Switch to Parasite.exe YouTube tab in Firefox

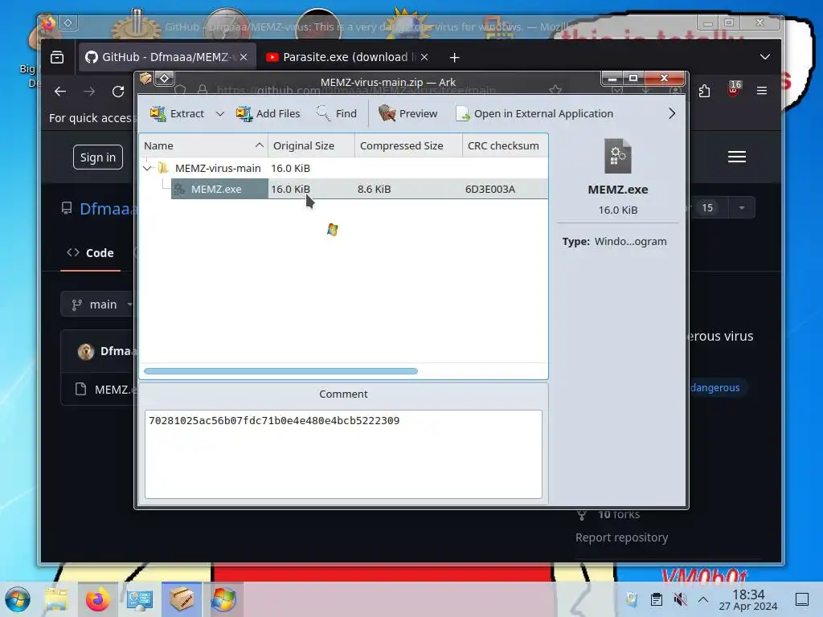pyautogui.click(x=346, y=57)
